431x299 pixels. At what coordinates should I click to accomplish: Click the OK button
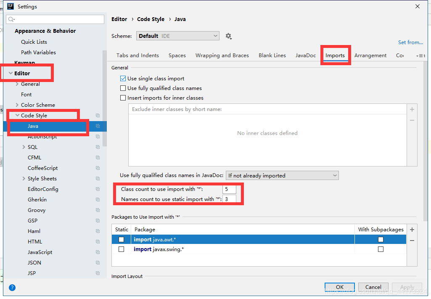pos(339,287)
